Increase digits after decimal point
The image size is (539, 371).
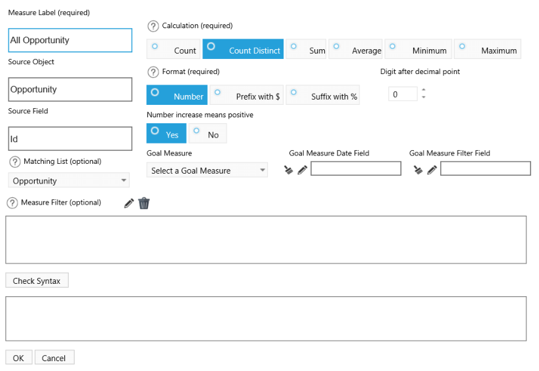pos(424,90)
